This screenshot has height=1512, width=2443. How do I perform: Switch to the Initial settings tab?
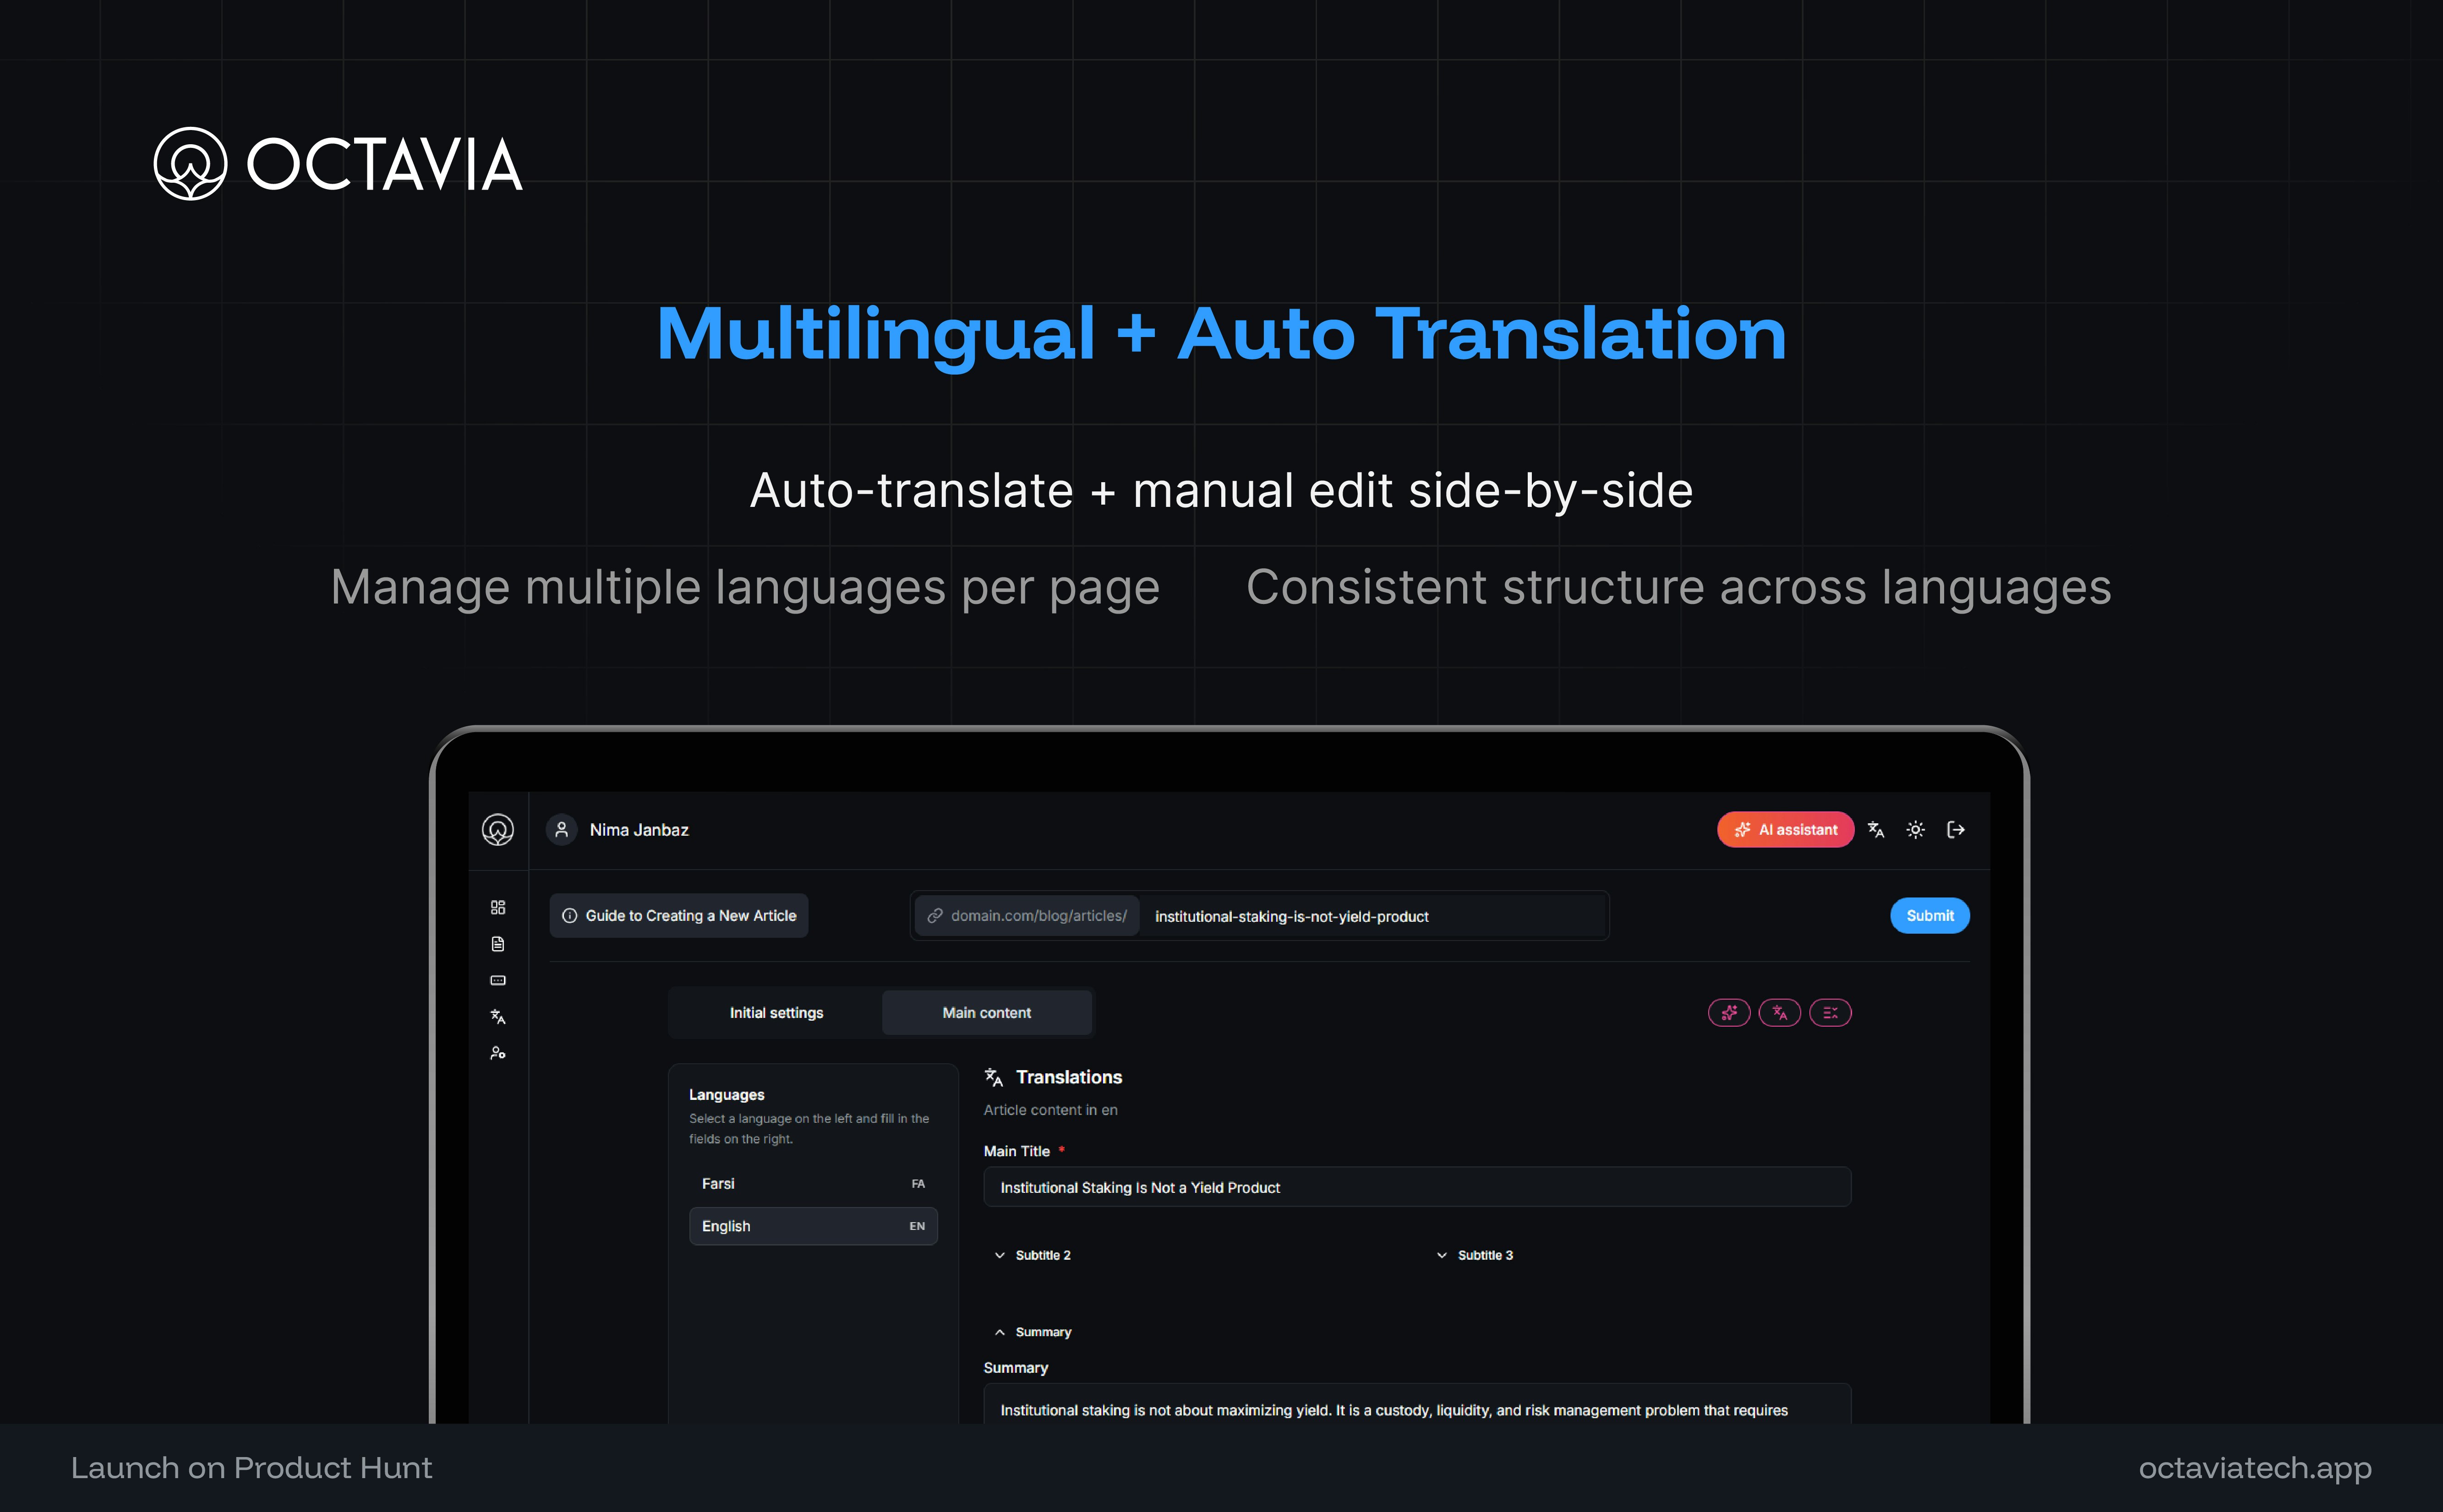pyautogui.click(x=776, y=1013)
